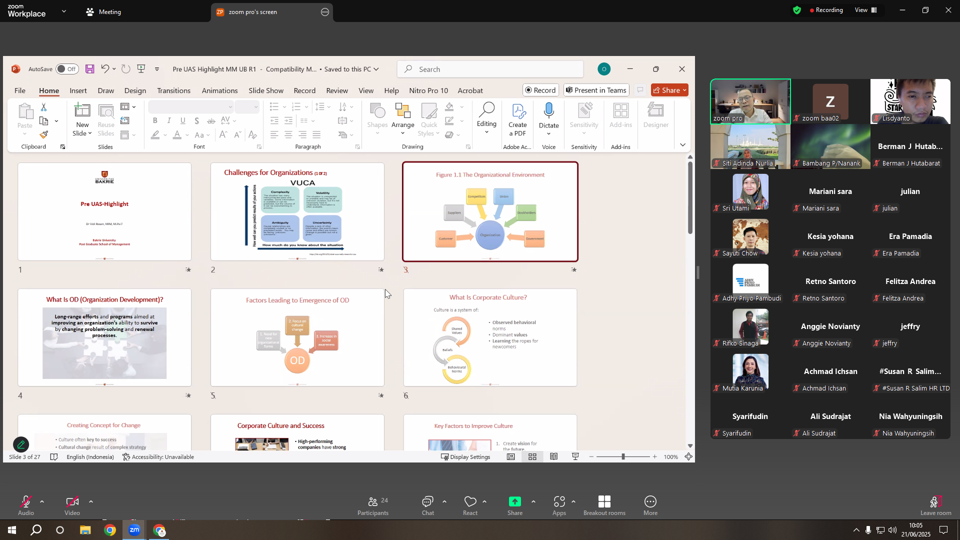Switch to Normal view icon
The image size is (960, 540).
(x=511, y=457)
